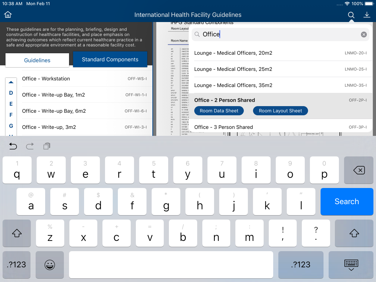Screen dimensions: 376x282
Task: Clear the search field text
Action: (364, 35)
